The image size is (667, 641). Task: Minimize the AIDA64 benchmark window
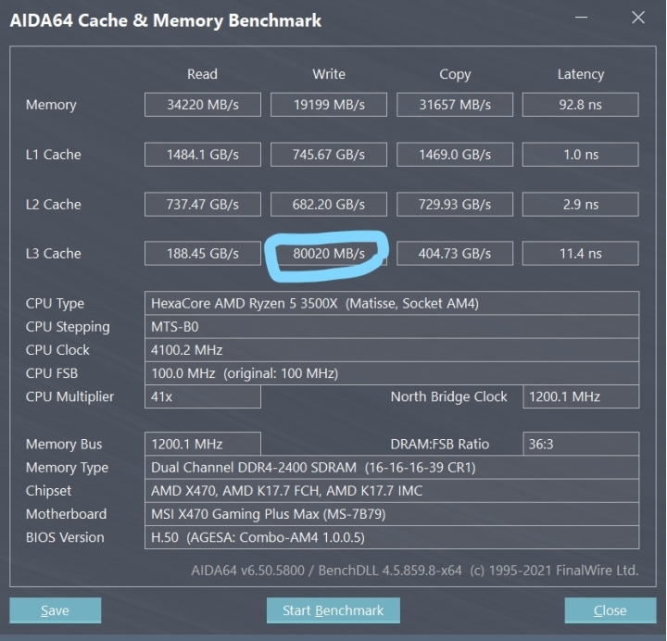[581, 18]
